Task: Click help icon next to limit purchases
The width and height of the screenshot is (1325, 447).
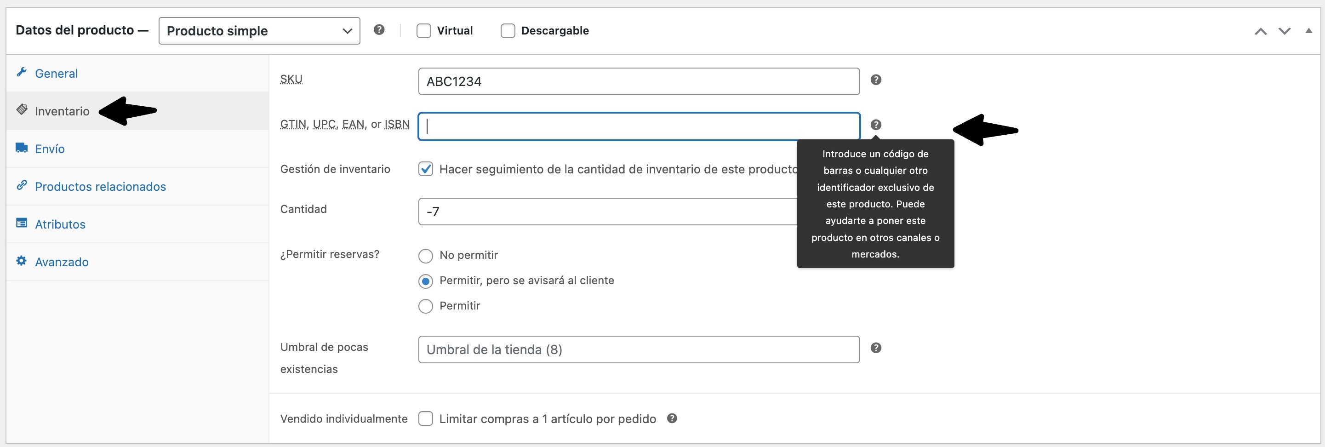Action: point(672,418)
